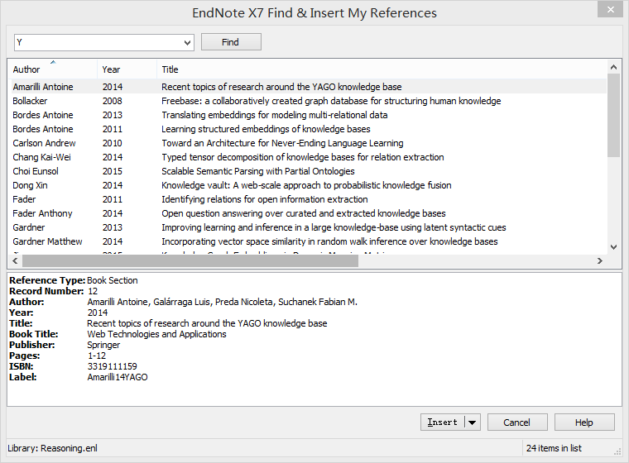
Task: Open the Insert button dropdown arrow
Action: 473,422
